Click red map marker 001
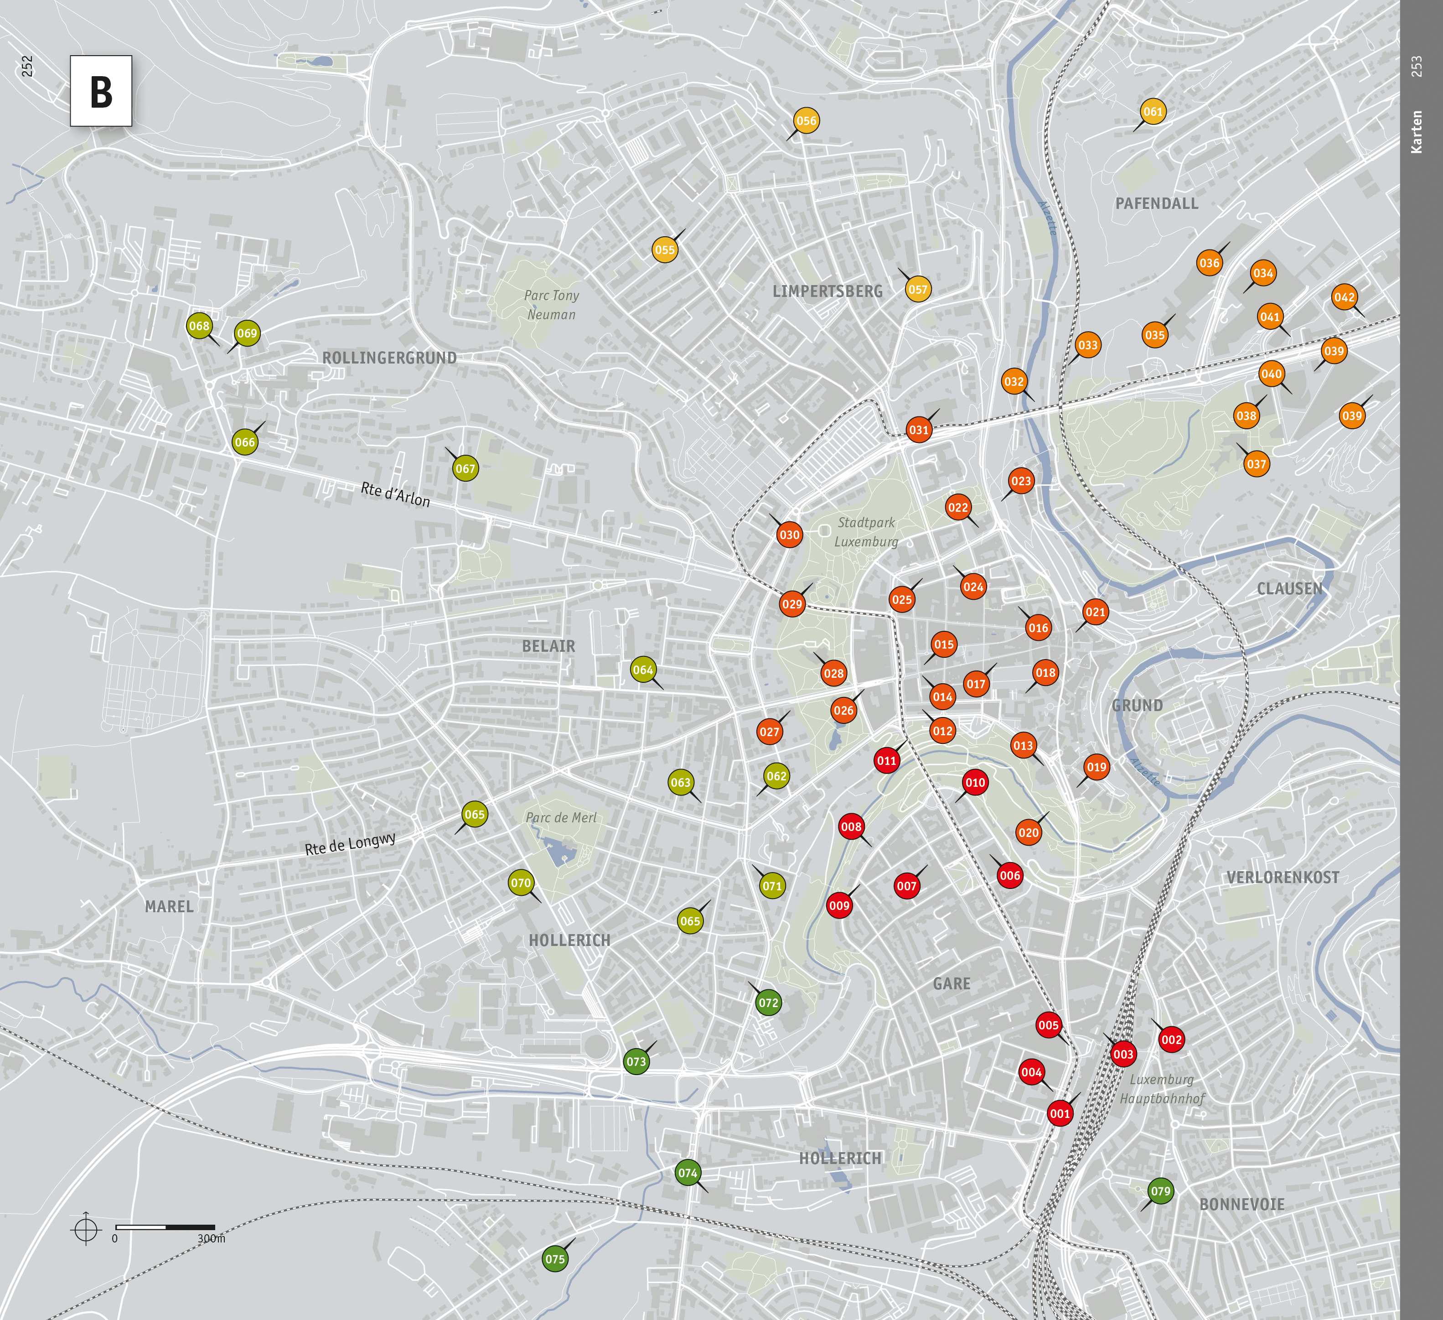Screen dimensions: 1443x1320 coord(1060,1113)
